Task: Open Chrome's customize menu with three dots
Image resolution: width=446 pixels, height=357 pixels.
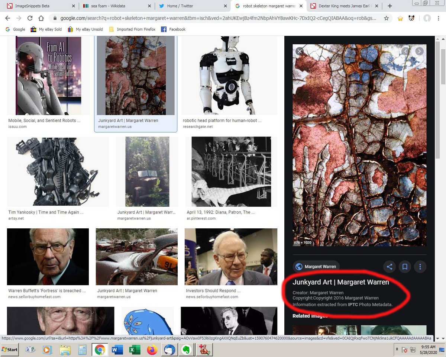Action: 439,18
